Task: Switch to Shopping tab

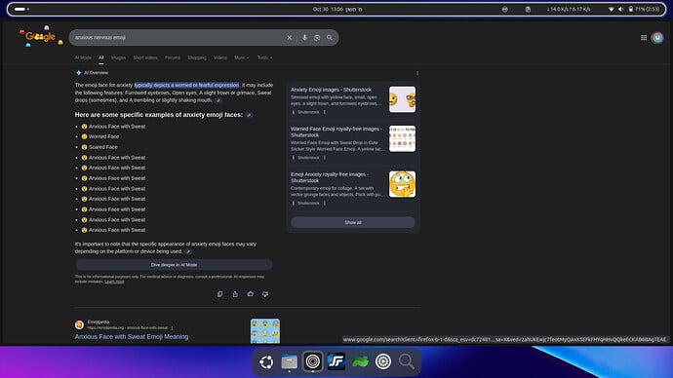Action: pyautogui.click(x=197, y=57)
